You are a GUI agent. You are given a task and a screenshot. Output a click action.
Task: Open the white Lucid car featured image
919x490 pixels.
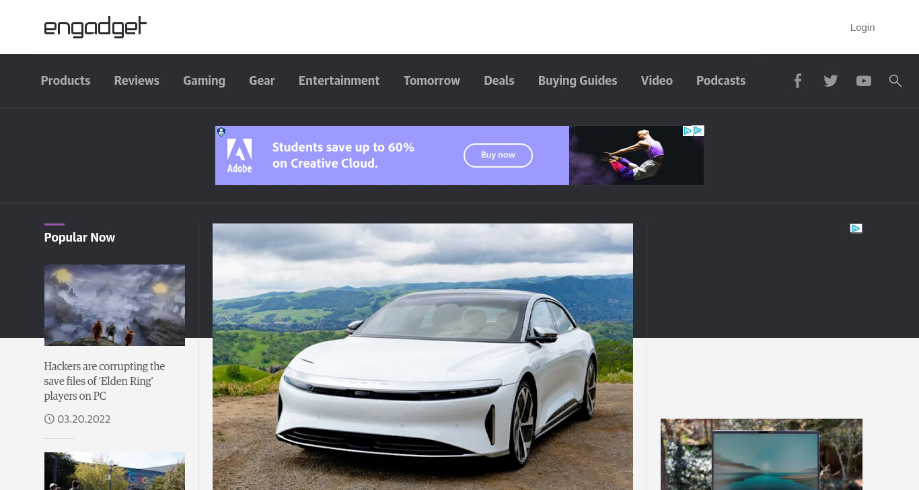click(x=422, y=357)
